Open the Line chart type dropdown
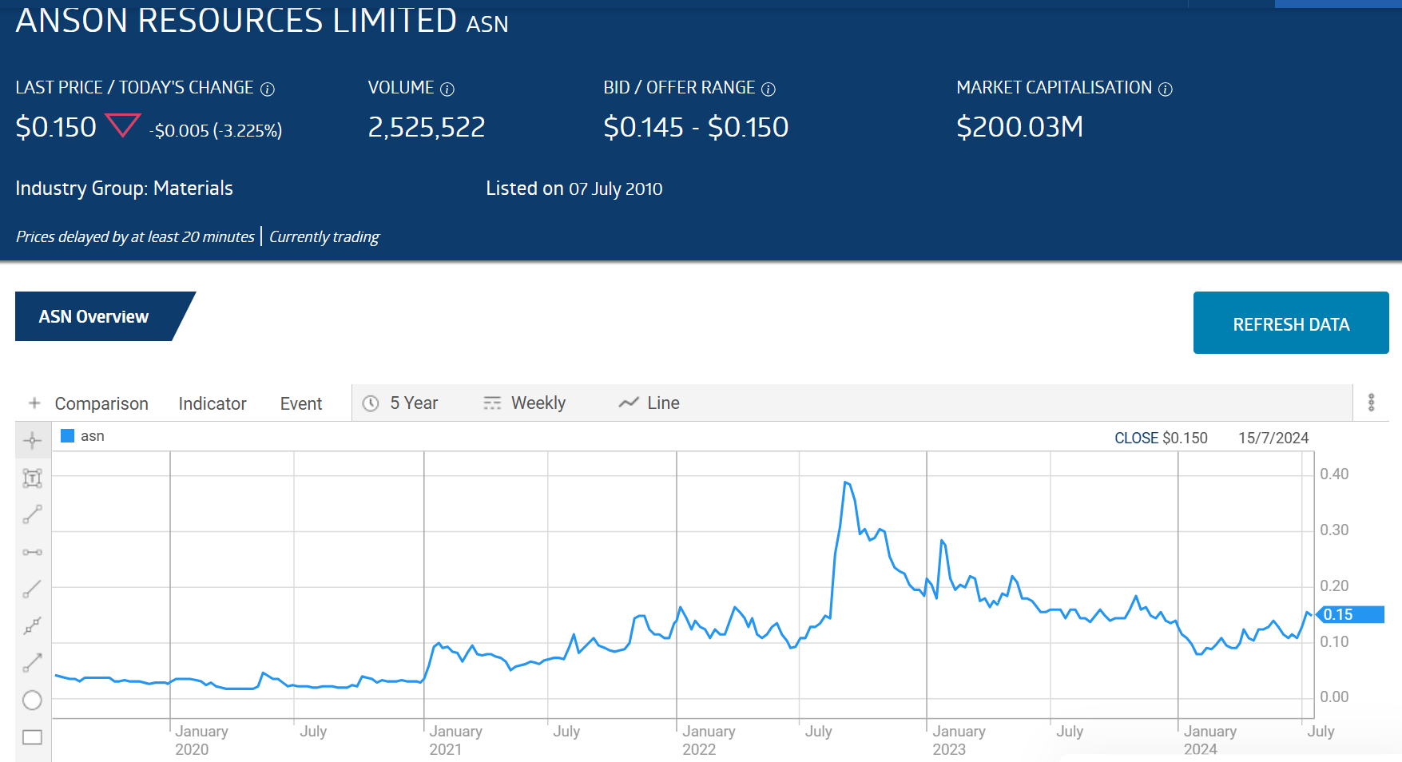The width and height of the screenshot is (1402, 762). [649, 403]
